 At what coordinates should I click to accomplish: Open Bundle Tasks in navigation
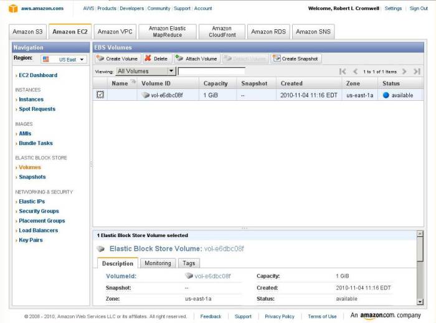(36, 143)
